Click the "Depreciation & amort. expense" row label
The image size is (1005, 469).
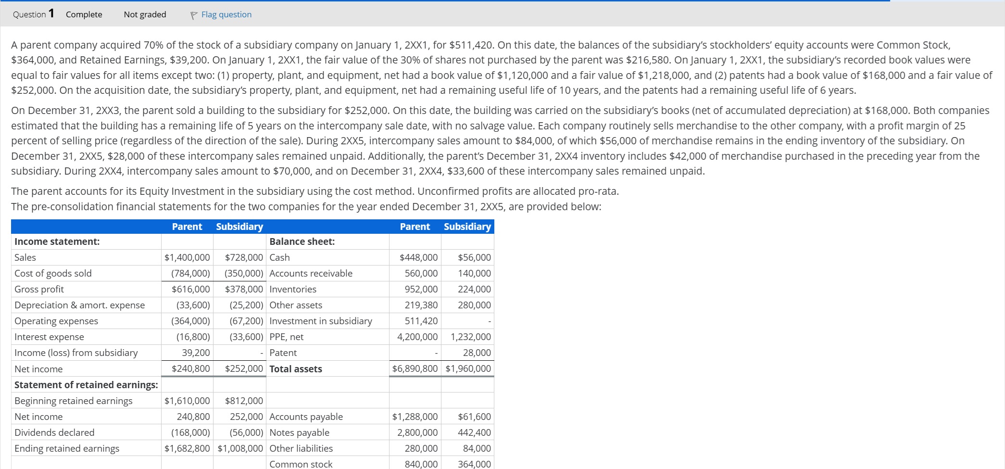79,305
